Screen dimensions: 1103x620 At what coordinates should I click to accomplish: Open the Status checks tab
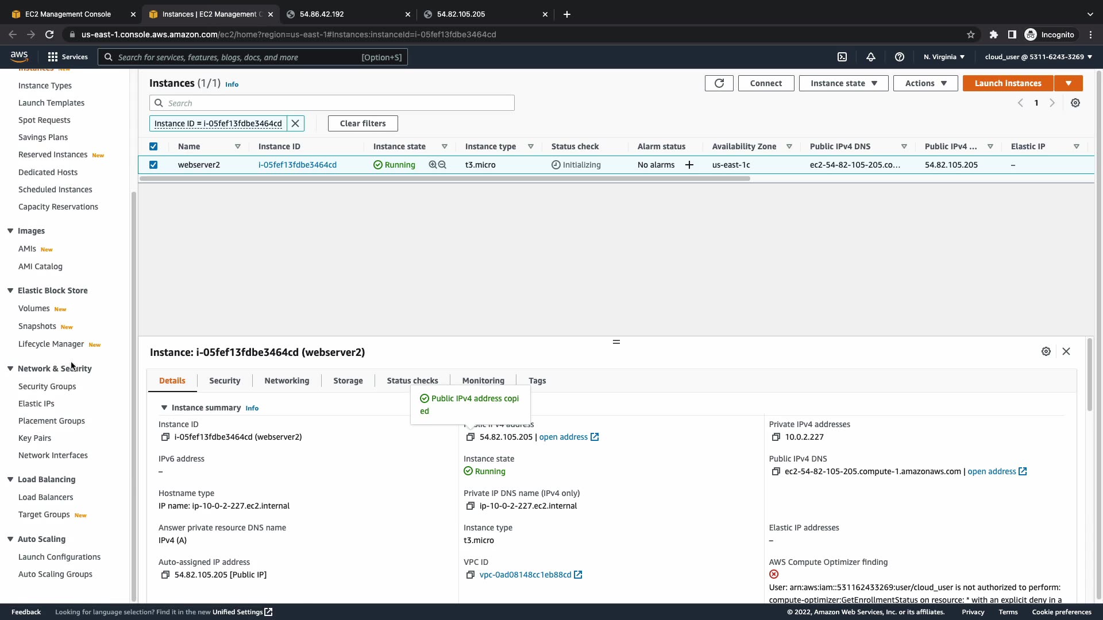point(412,381)
